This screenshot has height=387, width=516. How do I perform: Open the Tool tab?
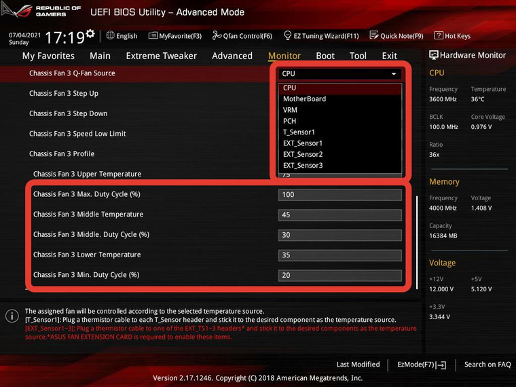pos(358,56)
